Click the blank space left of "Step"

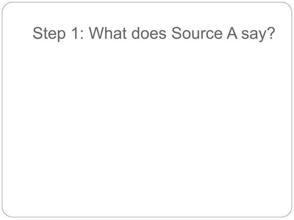point(18,34)
